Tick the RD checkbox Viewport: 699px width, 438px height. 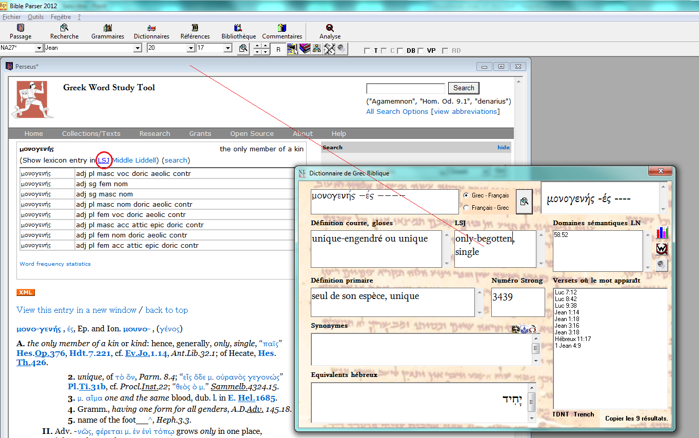pos(445,51)
